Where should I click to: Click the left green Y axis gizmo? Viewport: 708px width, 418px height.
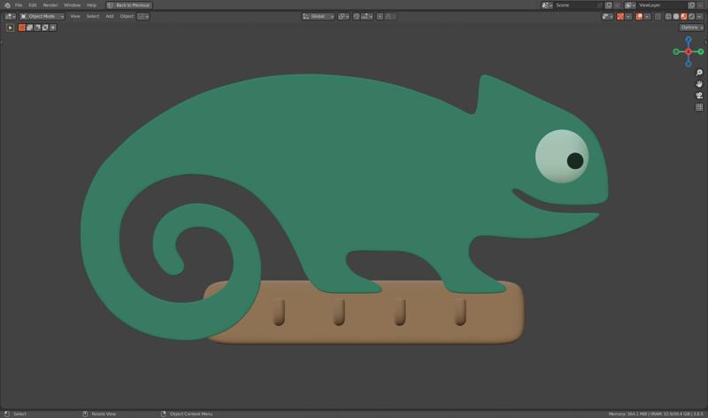(676, 51)
